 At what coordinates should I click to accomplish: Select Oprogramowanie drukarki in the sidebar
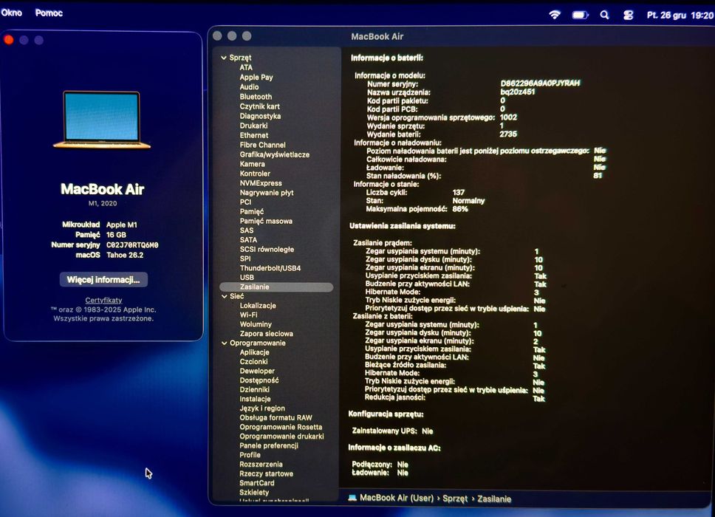pyautogui.click(x=282, y=436)
